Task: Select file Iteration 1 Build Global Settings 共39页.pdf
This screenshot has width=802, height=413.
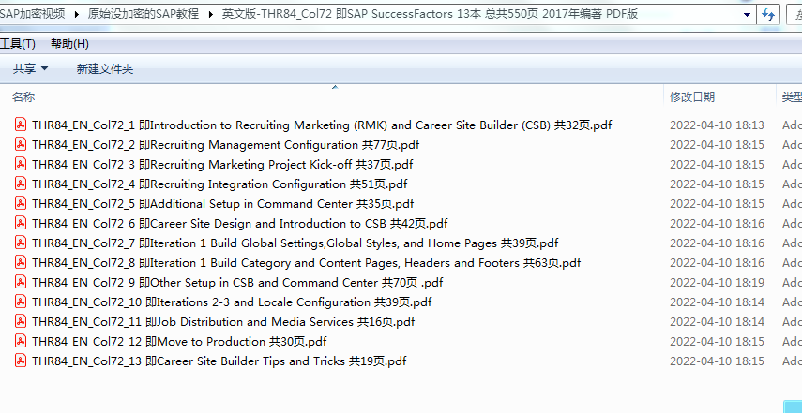Action: pyautogui.click(x=295, y=243)
